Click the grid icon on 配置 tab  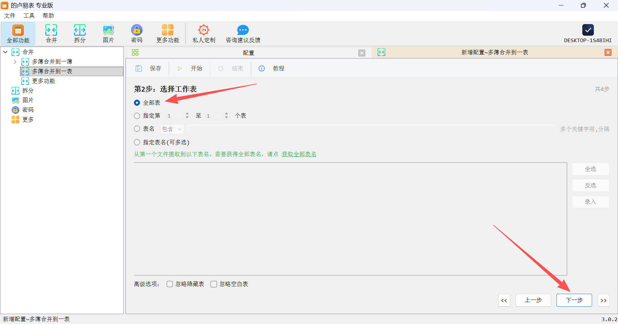click(135, 52)
